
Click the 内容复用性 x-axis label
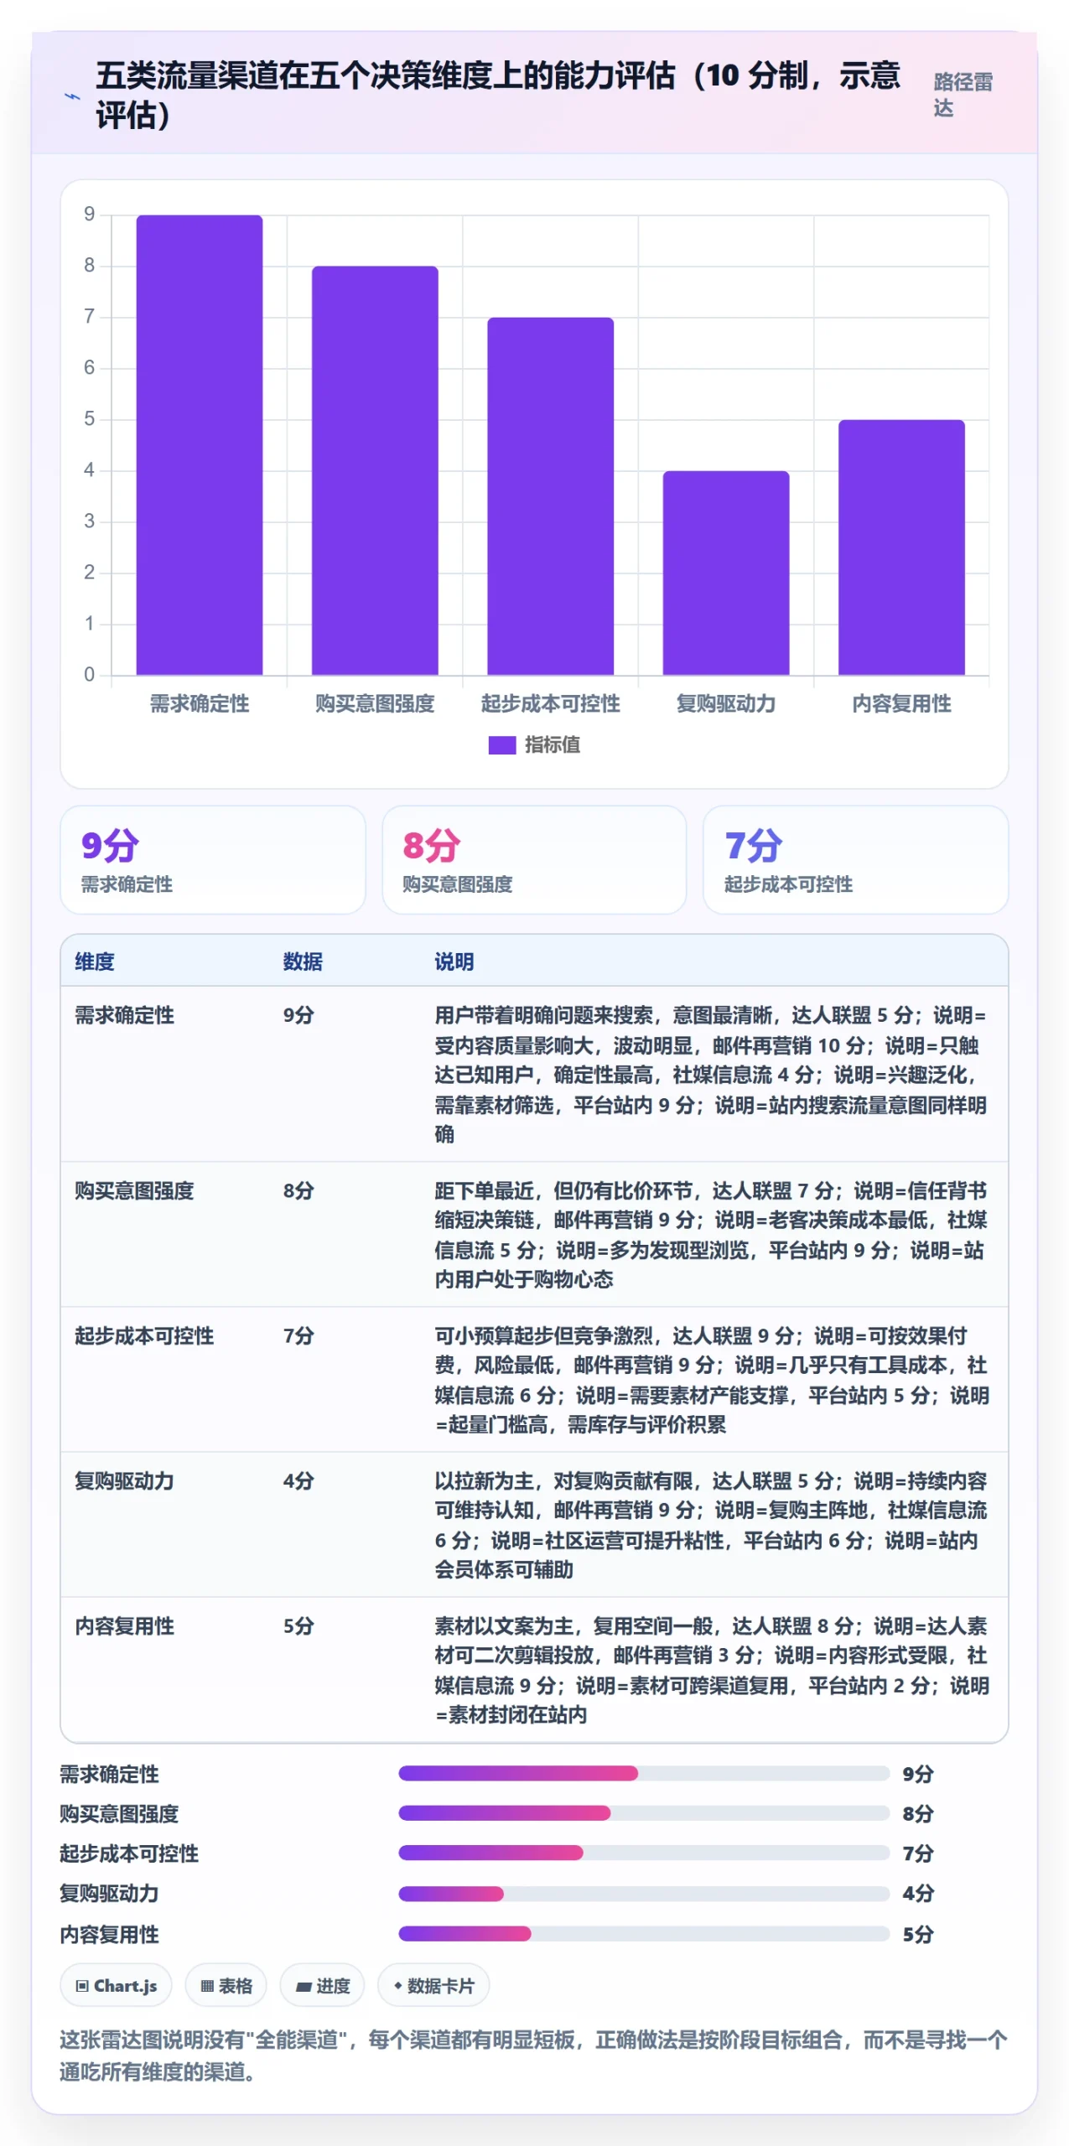[x=901, y=704]
